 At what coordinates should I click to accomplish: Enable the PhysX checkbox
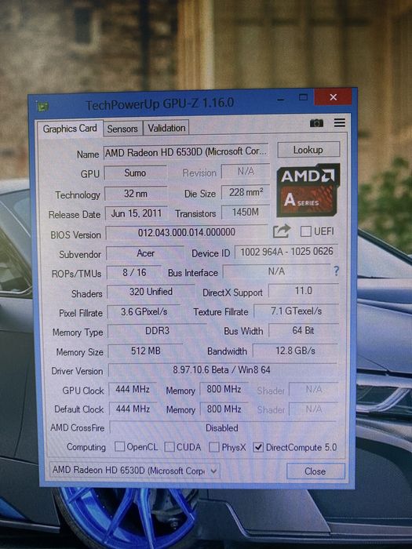(213, 447)
